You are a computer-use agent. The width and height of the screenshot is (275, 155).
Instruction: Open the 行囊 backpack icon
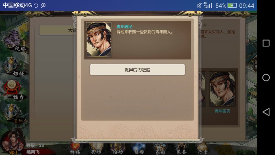(x=203, y=148)
